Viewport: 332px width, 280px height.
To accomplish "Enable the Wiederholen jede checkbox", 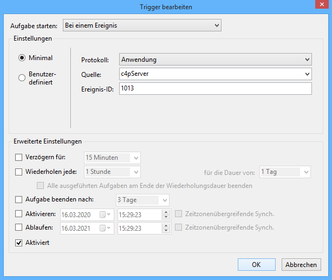I will click(19, 172).
